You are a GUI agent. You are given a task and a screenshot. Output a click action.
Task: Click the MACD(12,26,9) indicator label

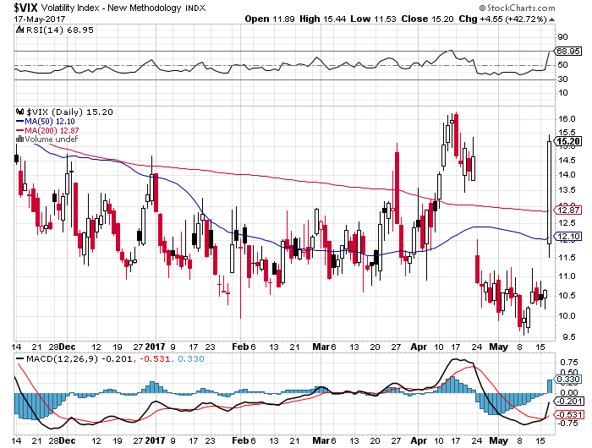62,358
